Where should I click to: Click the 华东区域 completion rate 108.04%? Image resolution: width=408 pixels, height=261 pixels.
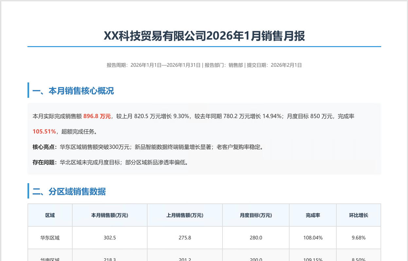[x=312, y=238]
